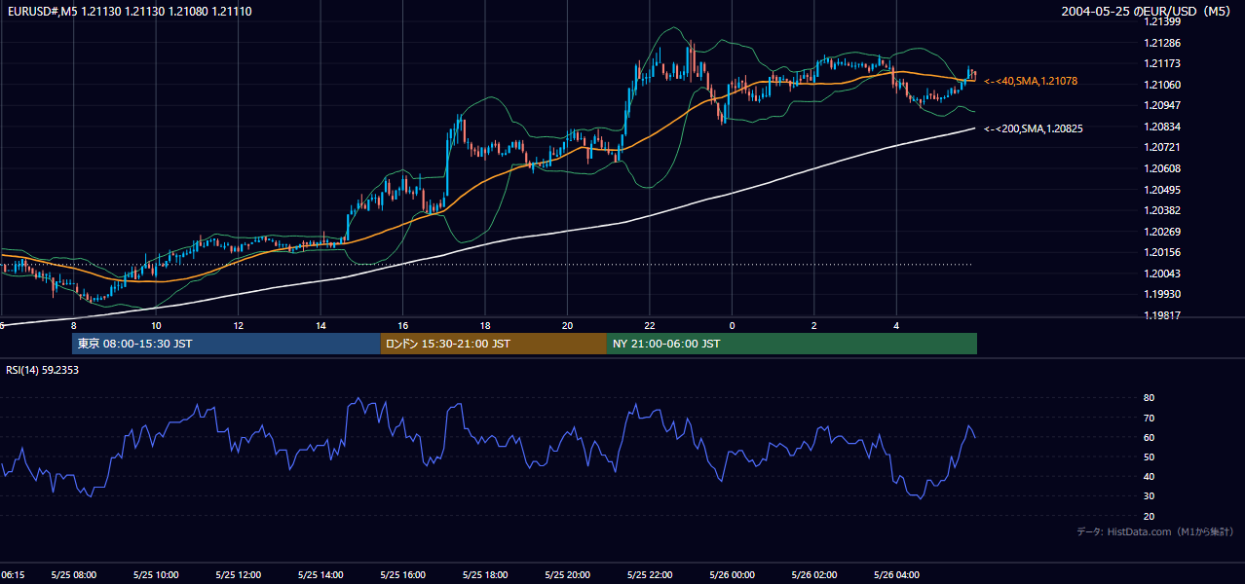1245x584 pixels.
Task: Click the 06:15 time label on the bottom axis
Action: tap(12, 575)
